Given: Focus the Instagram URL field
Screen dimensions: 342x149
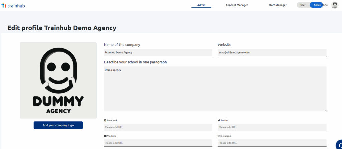Looking at the screenshot, I should coord(272,143).
